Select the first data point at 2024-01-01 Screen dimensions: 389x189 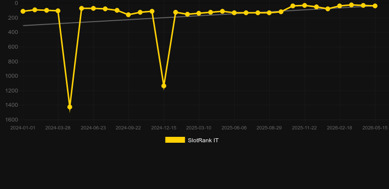click(x=23, y=11)
